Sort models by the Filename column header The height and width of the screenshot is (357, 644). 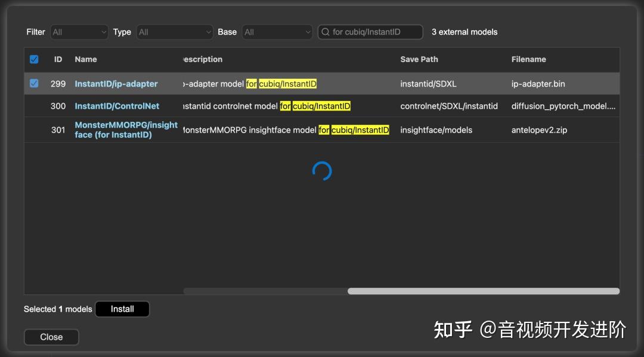(528, 59)
